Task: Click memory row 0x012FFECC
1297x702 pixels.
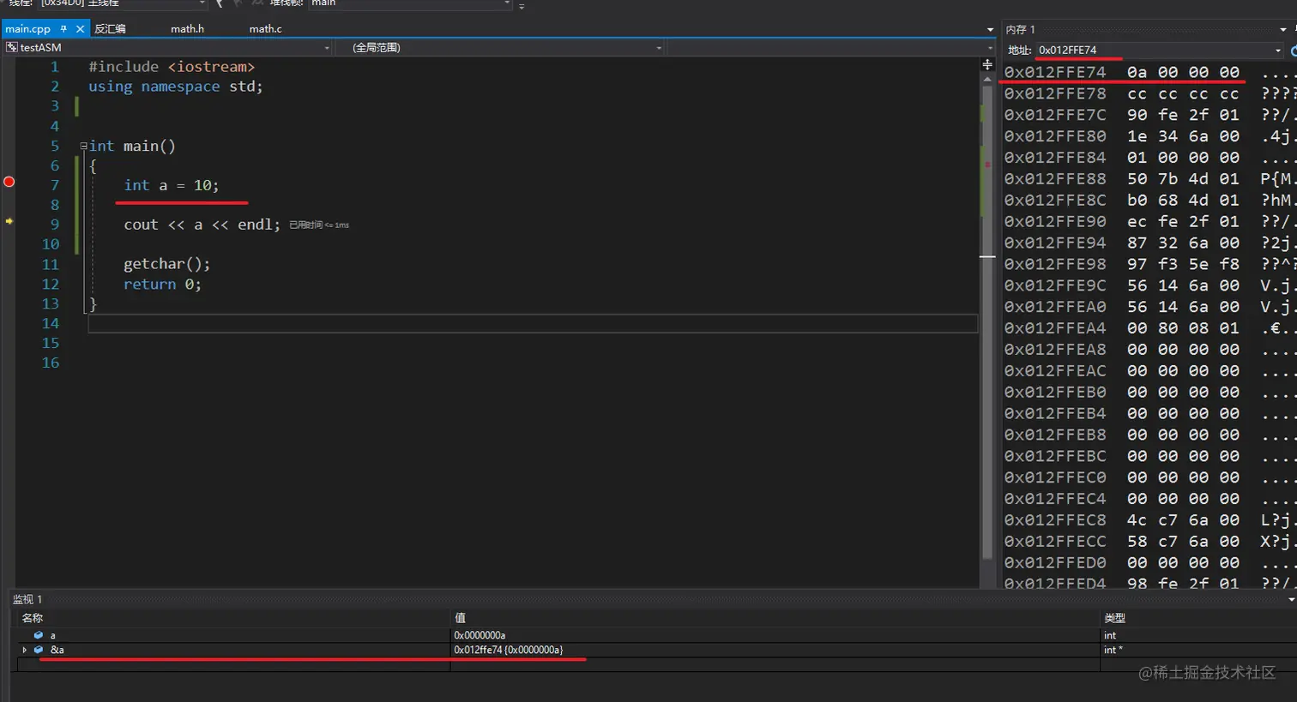Action: coord(1149,543)
